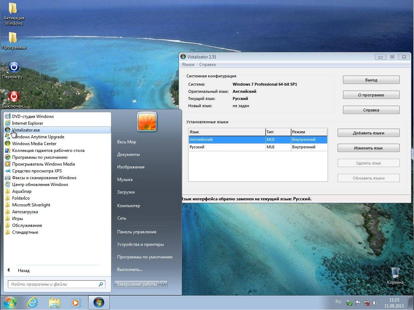The width and height of the screenshot is (414, 310).
Task: Open Windows Anytime Upgrade entry
Action: click(x=57, y=137)
